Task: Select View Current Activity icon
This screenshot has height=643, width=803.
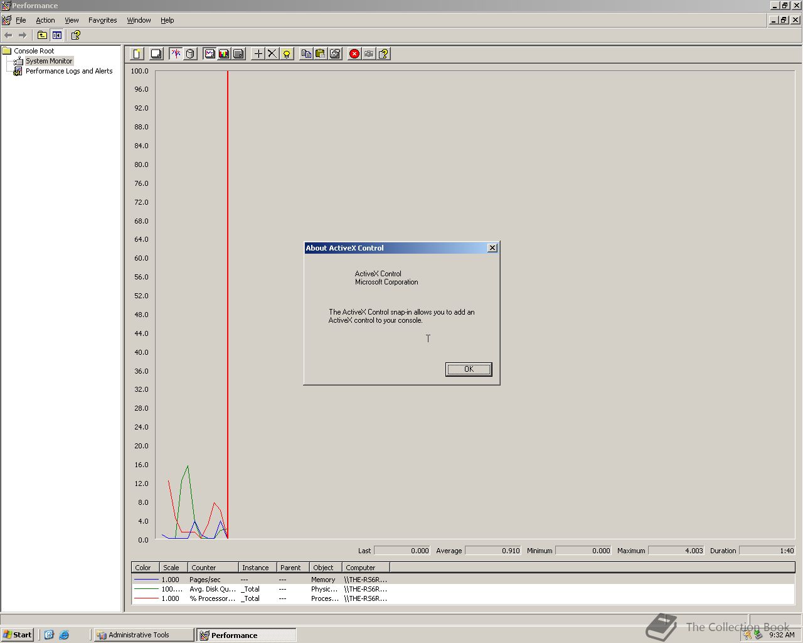Action: 176,54
